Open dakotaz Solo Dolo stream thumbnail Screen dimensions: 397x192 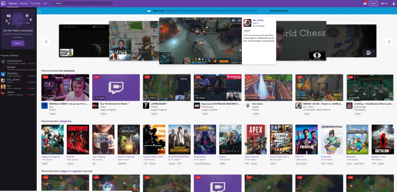(x=268, y=88)
